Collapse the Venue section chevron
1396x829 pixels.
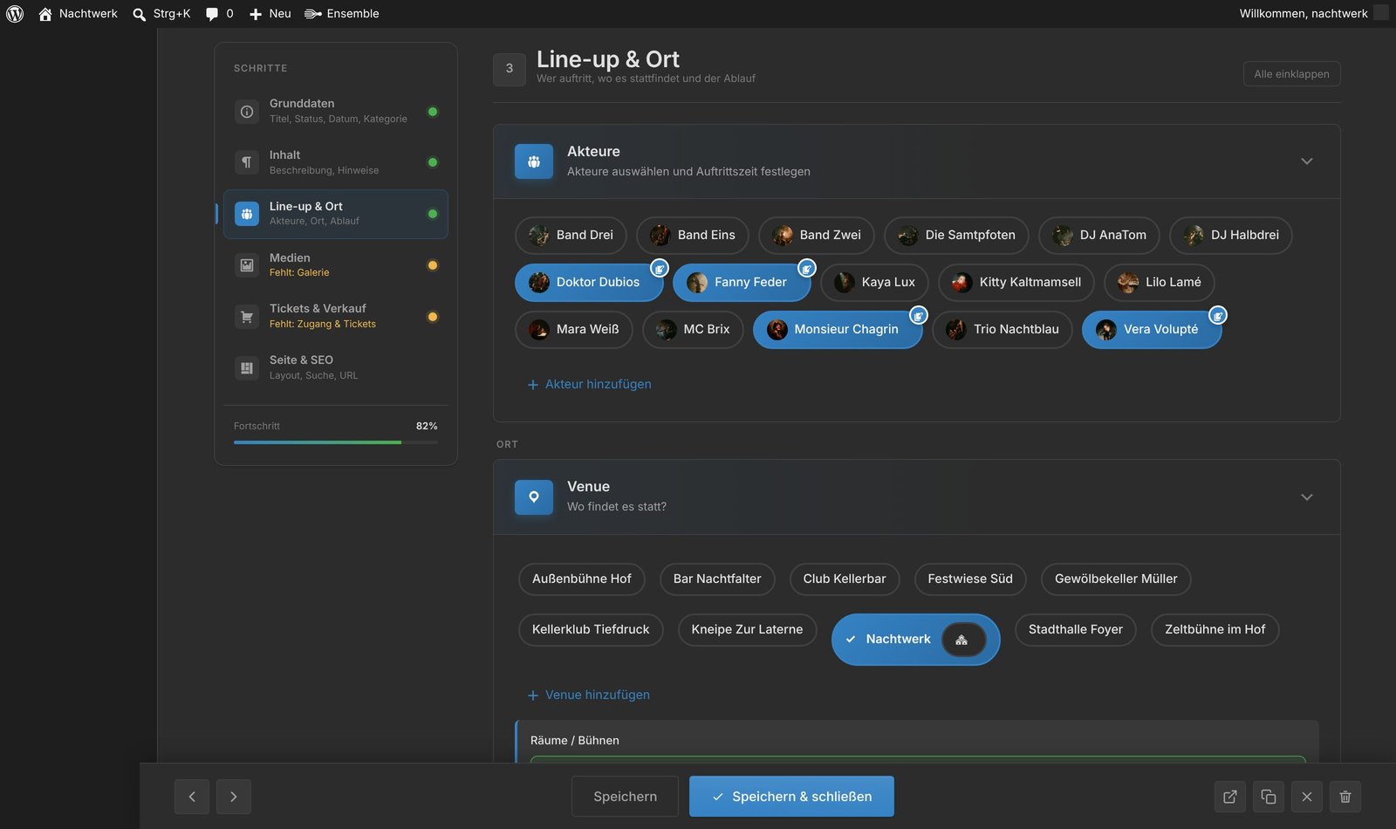[1307, 497]
